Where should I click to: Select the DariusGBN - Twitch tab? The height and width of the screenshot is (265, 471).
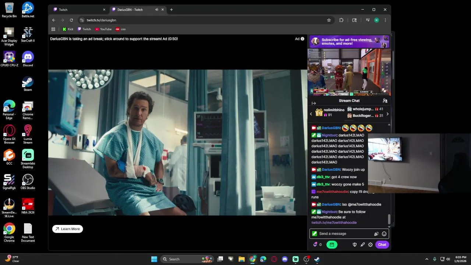138,10
